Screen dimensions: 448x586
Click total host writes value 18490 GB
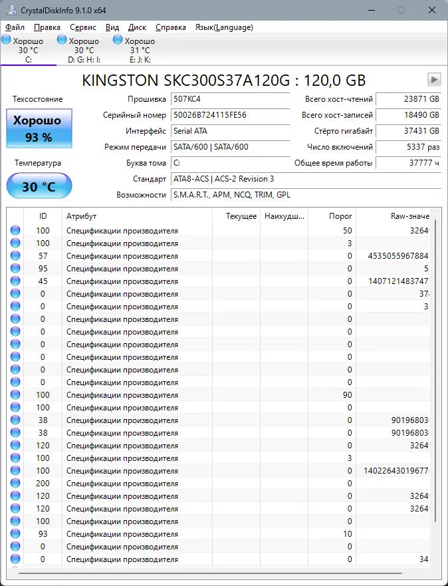pyautogui.click(x=408, y=115)
